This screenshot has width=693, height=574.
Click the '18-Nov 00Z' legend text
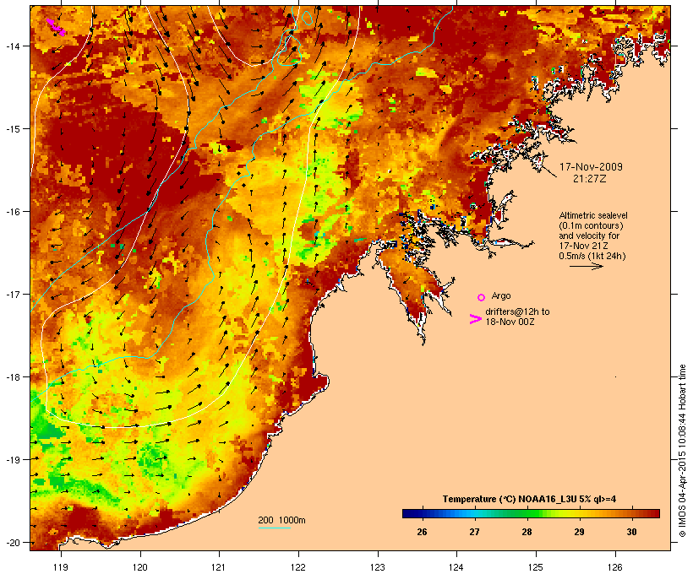pyautogui.click(x=510, y=322)
